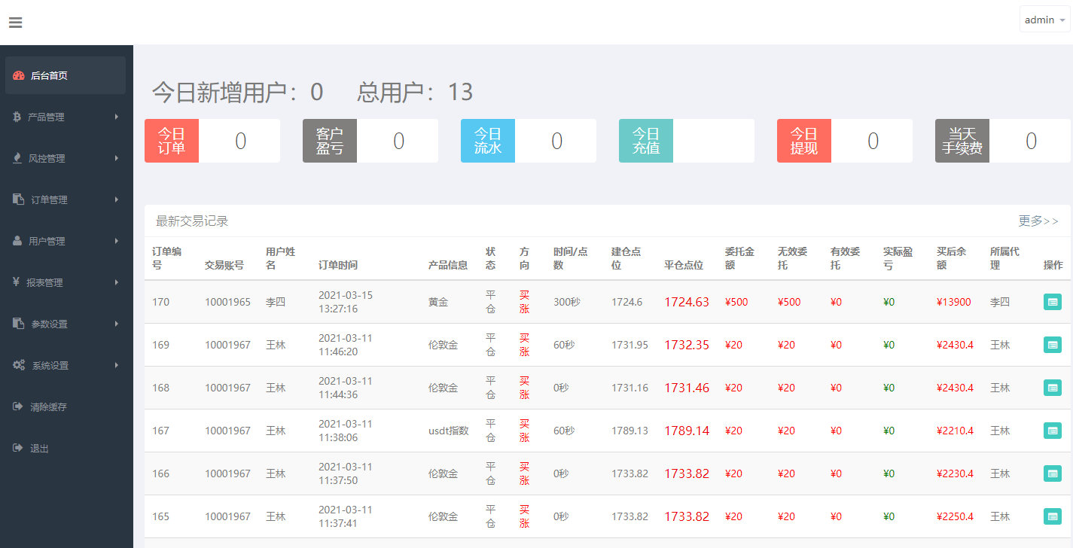The image size is (1073, 548).
Task: Click the 订单时间 column header
Action: (338, 265)
